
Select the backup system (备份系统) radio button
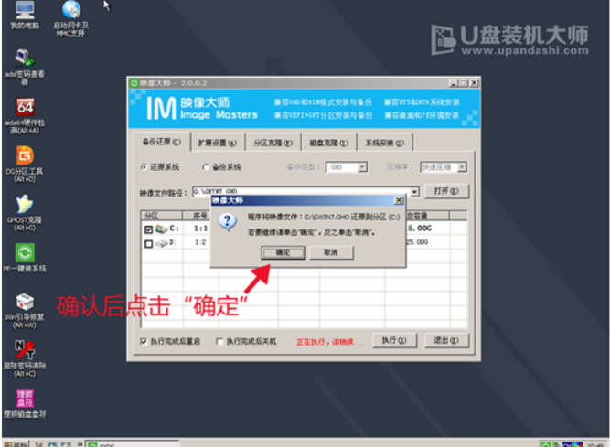point(206,167)
